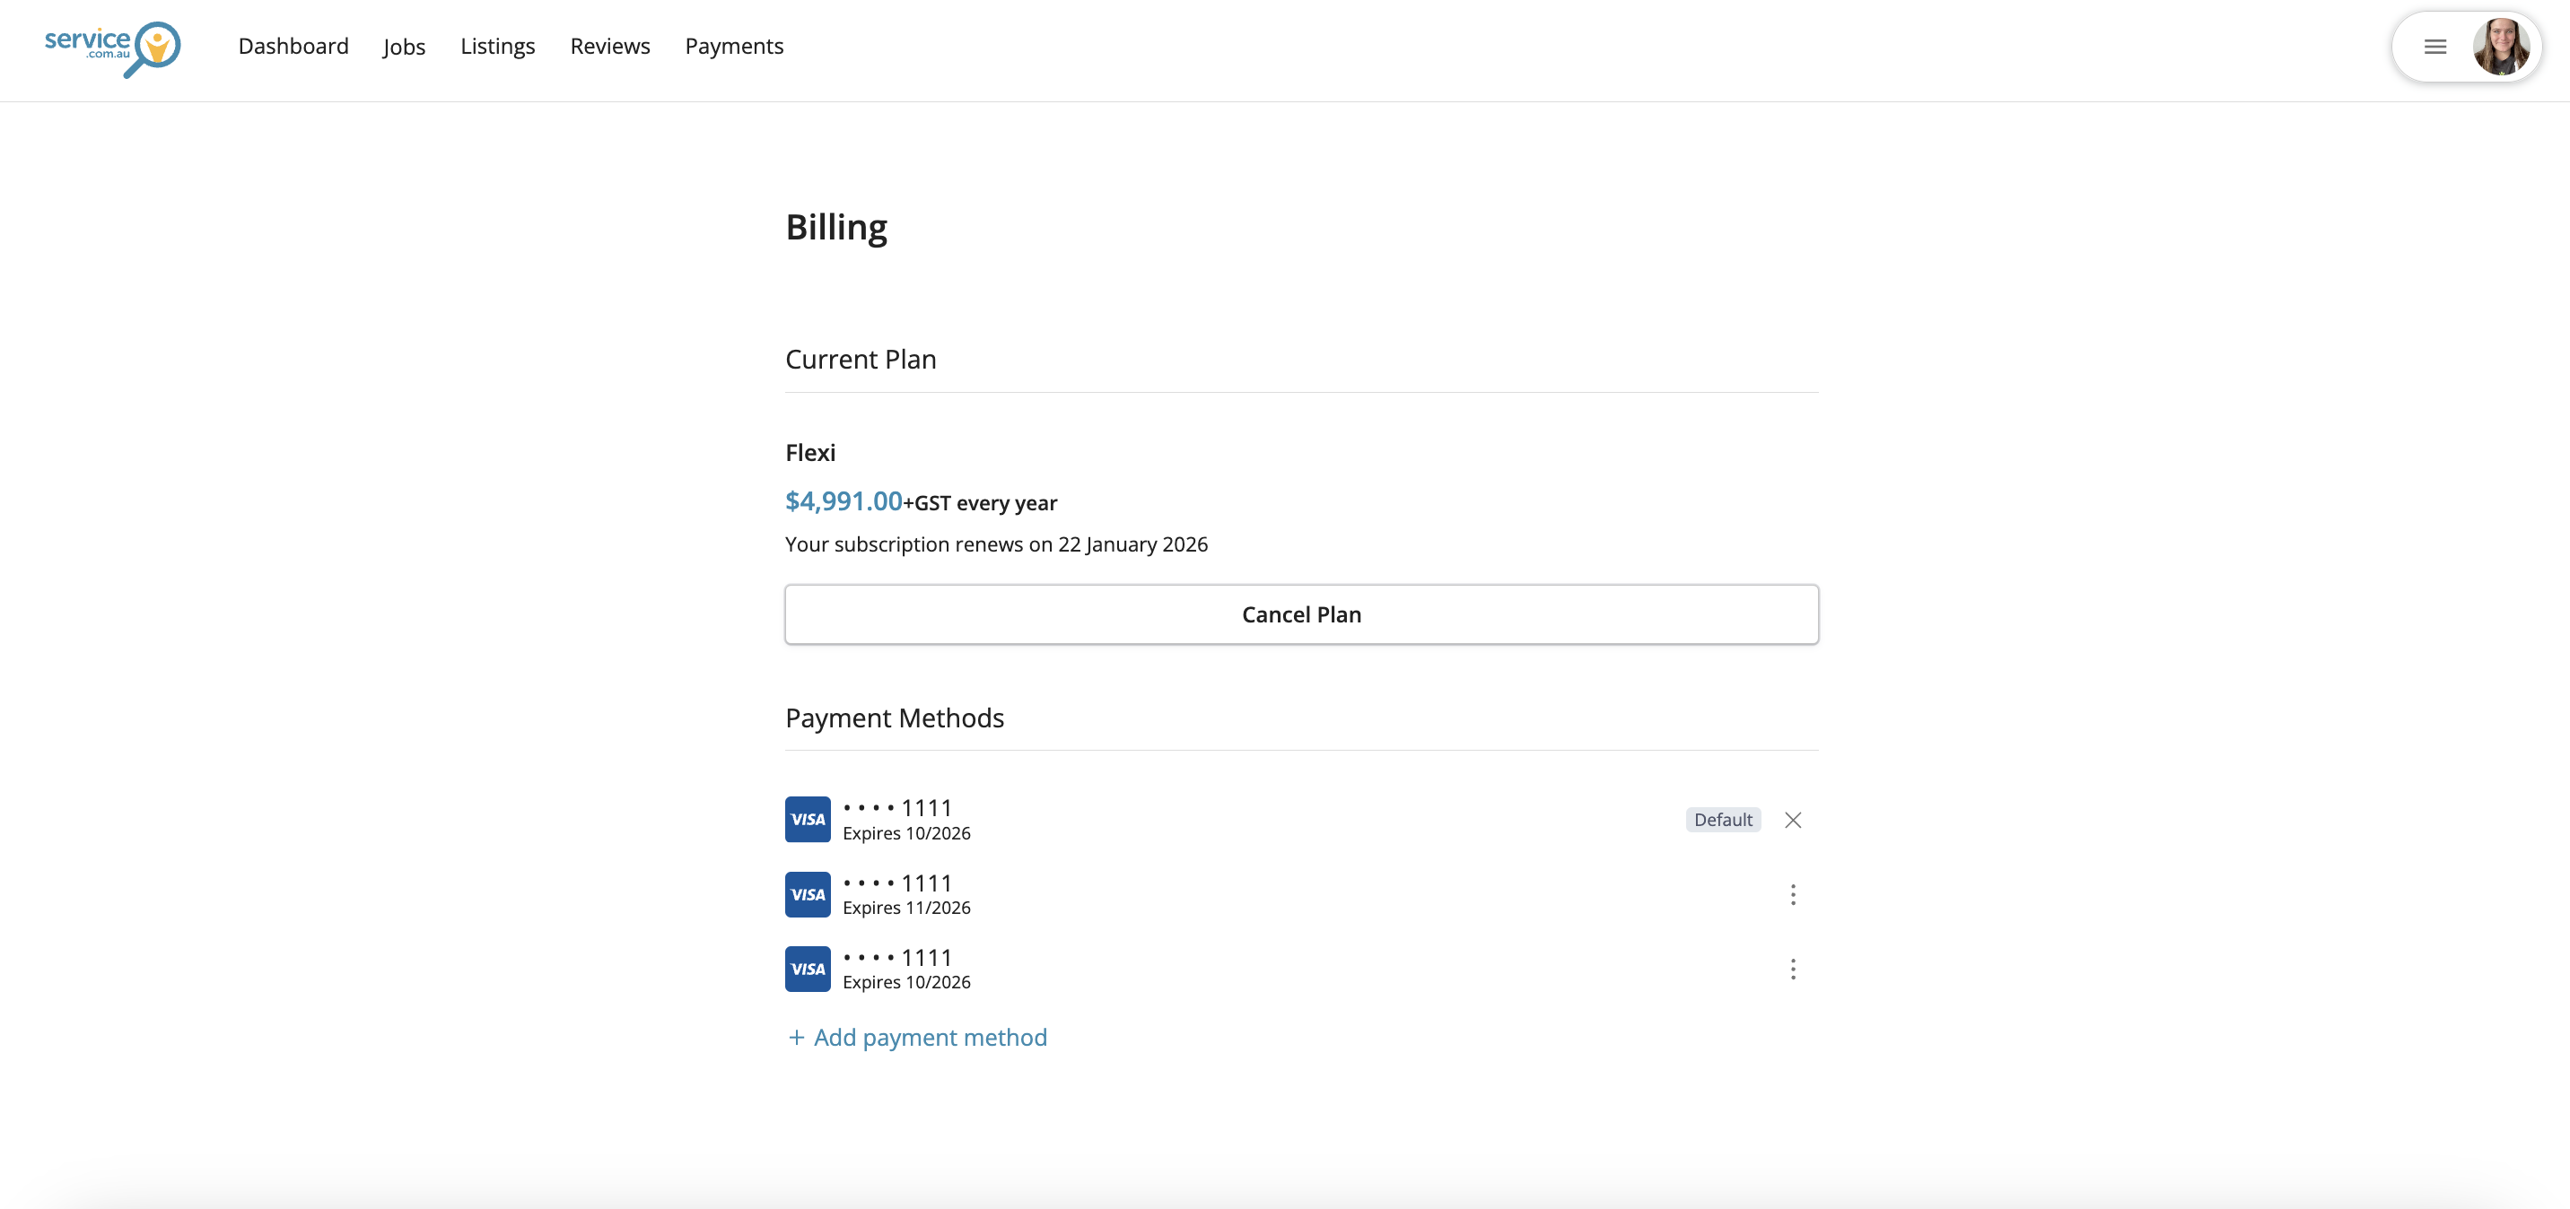Remove the default Visa card with X

1792,820
